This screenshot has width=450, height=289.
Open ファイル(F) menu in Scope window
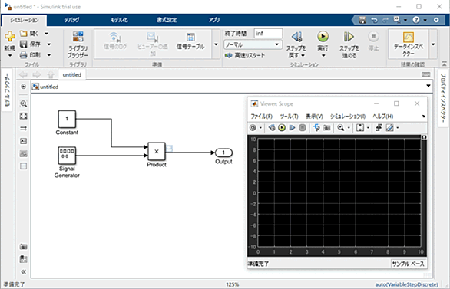tap(261, 117)
